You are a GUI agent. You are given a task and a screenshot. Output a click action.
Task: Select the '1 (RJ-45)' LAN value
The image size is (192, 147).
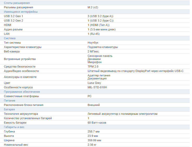94,34
